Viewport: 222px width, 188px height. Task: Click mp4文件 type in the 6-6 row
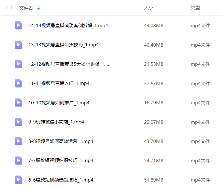[200, 180]
